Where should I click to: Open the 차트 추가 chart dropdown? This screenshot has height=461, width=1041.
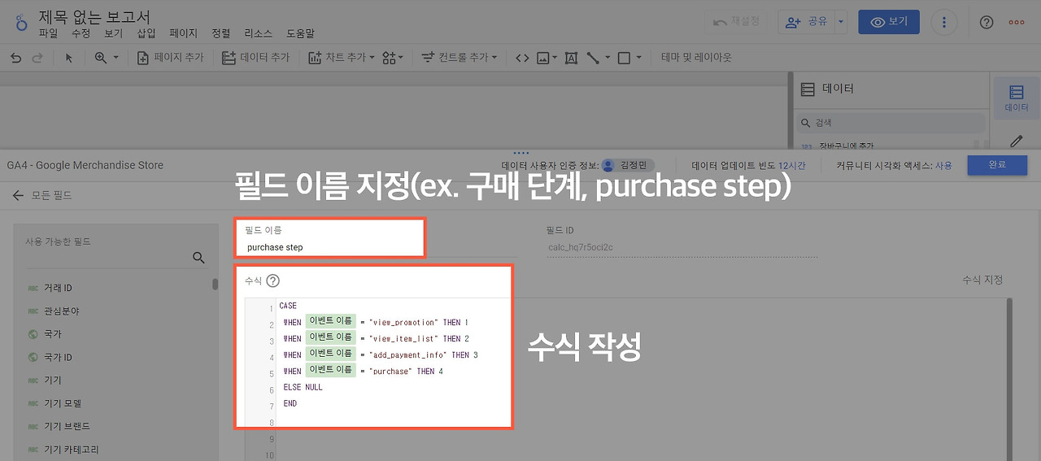click(x=341, y=58)
